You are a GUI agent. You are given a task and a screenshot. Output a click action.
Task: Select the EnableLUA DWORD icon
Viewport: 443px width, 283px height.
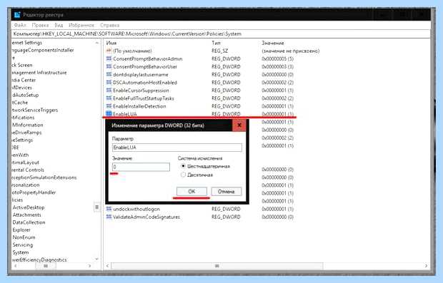109,114
